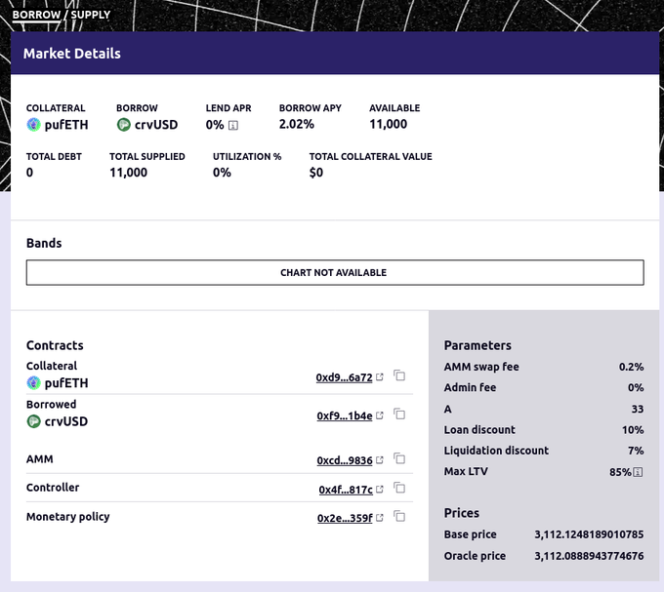
Task: Click the Bands section heading
Action: point(44,243)
